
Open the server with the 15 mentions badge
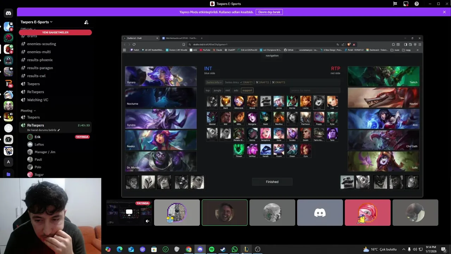(8, 83)
